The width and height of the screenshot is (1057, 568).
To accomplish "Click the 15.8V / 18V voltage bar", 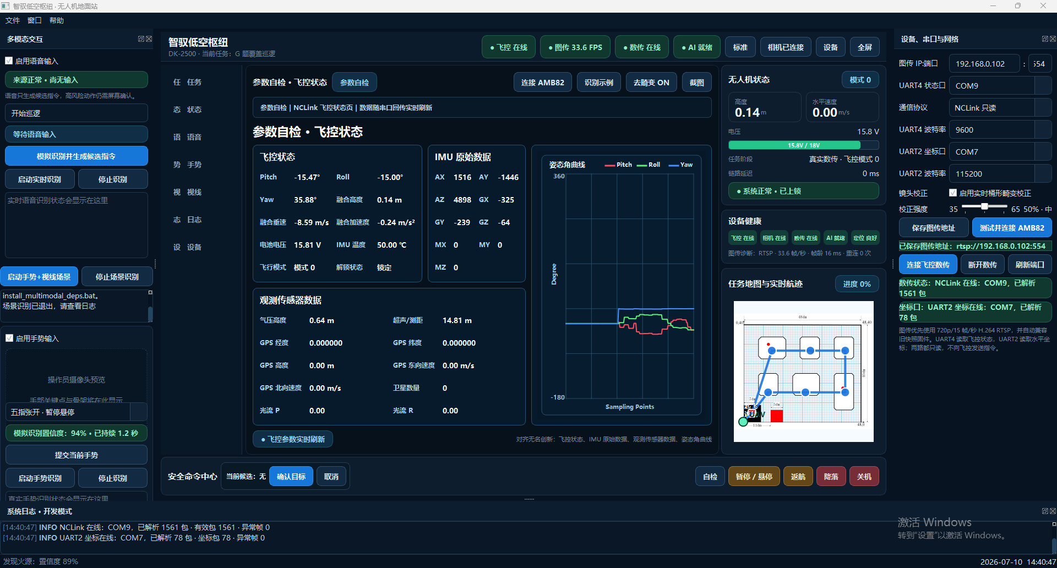I will pos(803,145).
